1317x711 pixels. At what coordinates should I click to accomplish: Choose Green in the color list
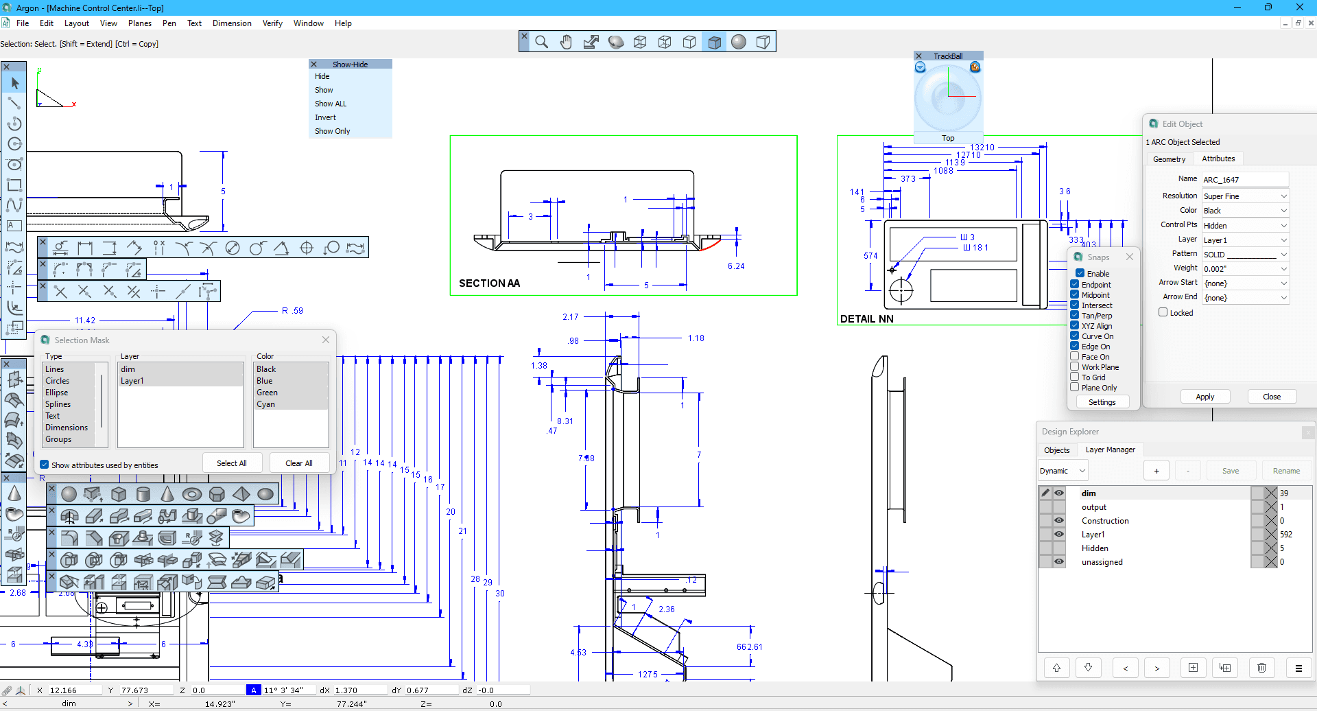(267, 392)
